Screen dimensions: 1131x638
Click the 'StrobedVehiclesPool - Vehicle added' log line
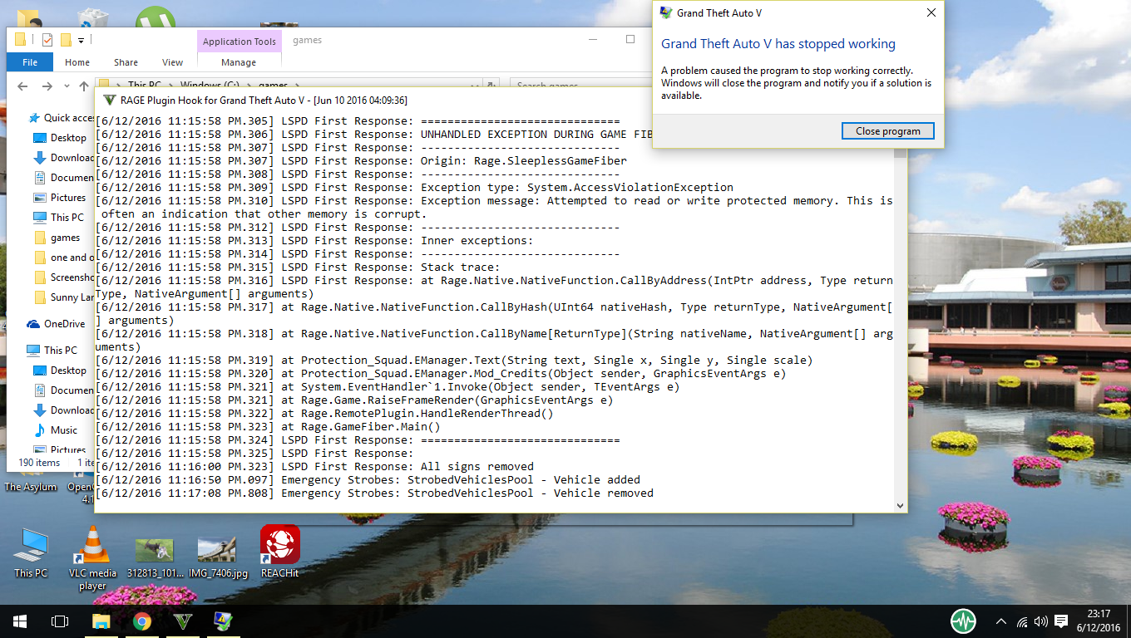368,480
